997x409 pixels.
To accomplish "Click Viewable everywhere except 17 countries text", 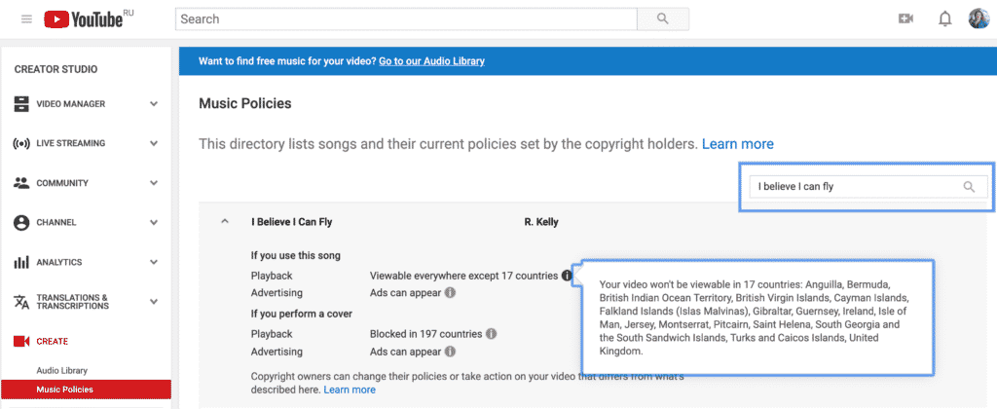I will tap(463, 276).
